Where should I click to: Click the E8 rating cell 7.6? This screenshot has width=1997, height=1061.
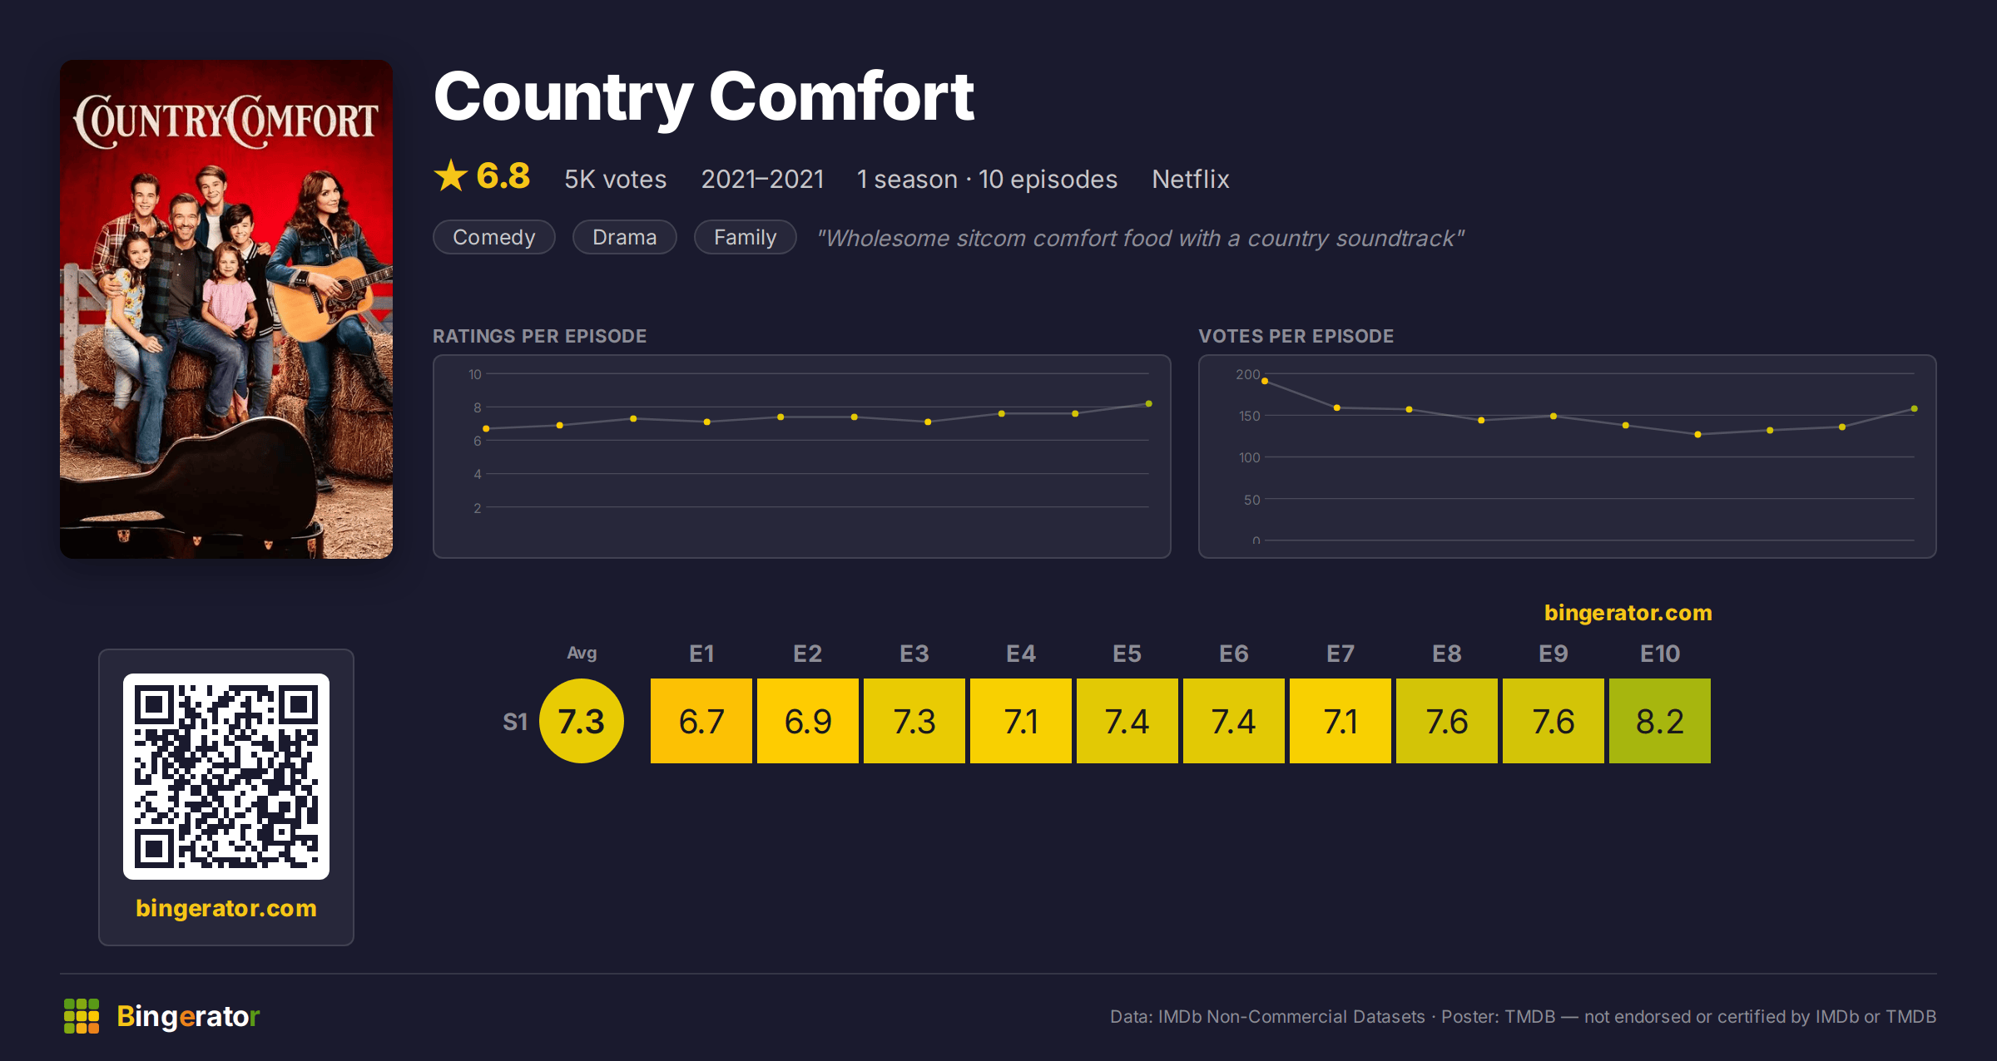(1447, 721)
